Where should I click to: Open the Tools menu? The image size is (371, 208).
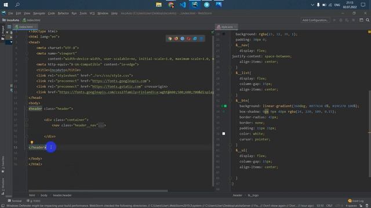click(83, 13)
